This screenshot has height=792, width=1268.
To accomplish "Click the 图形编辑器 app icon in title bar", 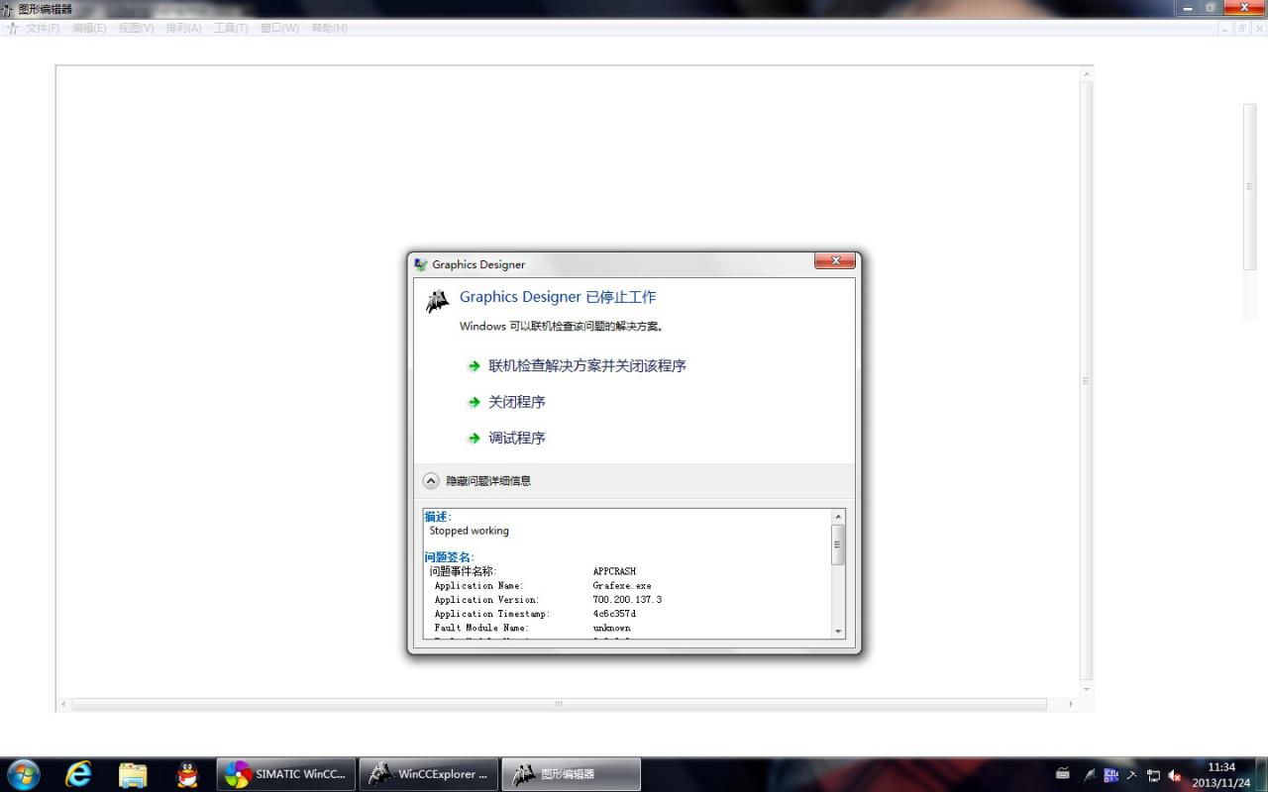I will pos(8,9).
